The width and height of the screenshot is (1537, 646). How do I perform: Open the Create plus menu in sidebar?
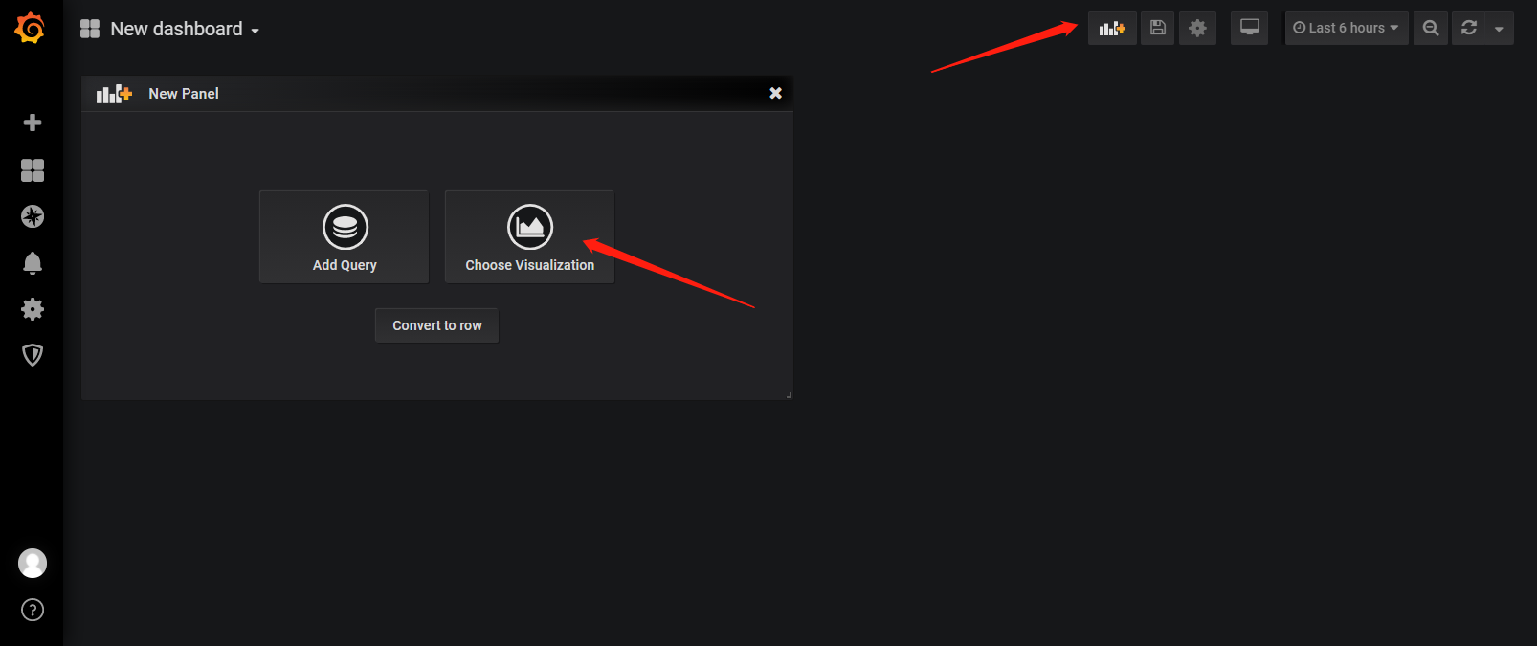(33, 123)
